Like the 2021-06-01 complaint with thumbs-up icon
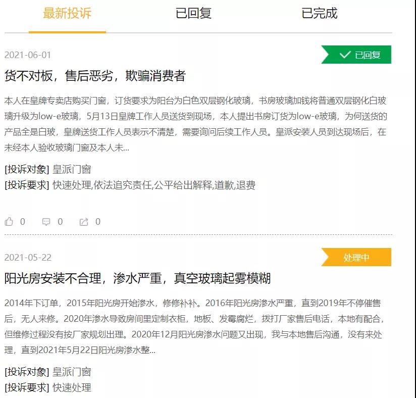 9,221
